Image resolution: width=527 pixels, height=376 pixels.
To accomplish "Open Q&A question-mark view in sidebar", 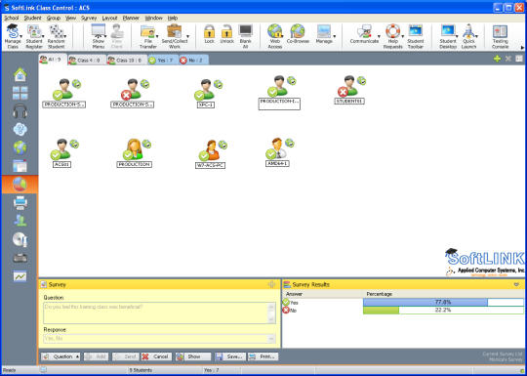I will pos(20,129).
